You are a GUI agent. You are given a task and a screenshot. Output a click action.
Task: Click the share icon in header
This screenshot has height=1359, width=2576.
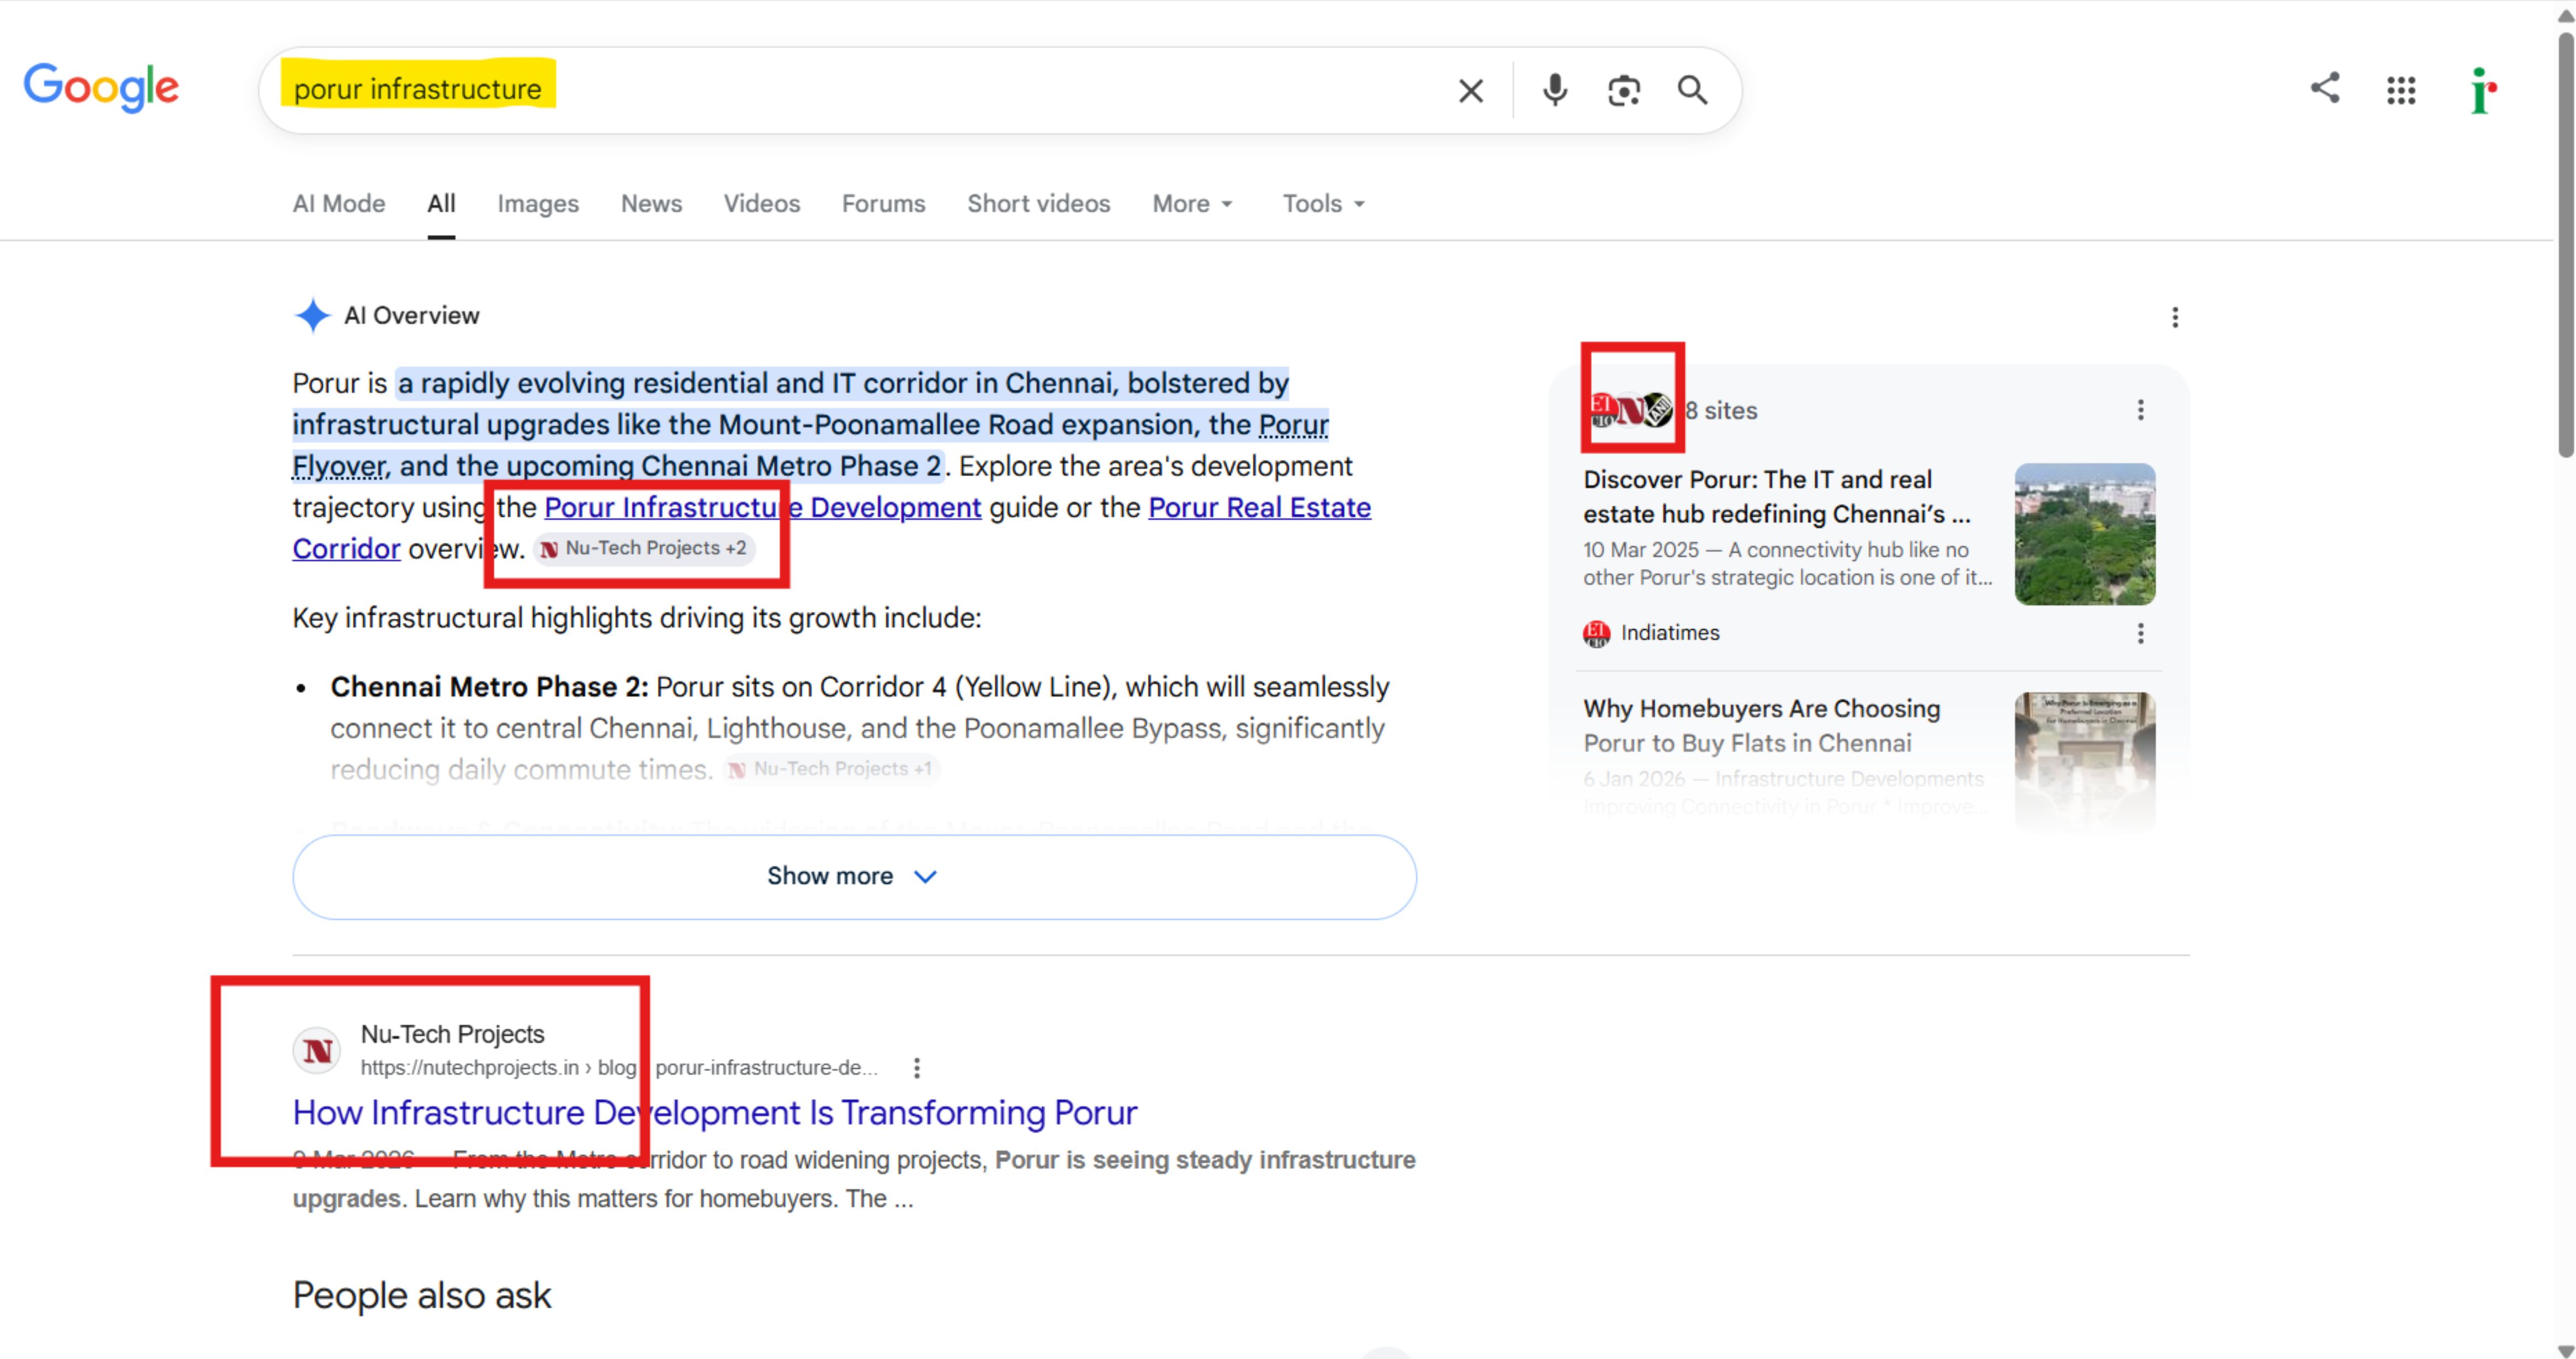point(2324,88)
